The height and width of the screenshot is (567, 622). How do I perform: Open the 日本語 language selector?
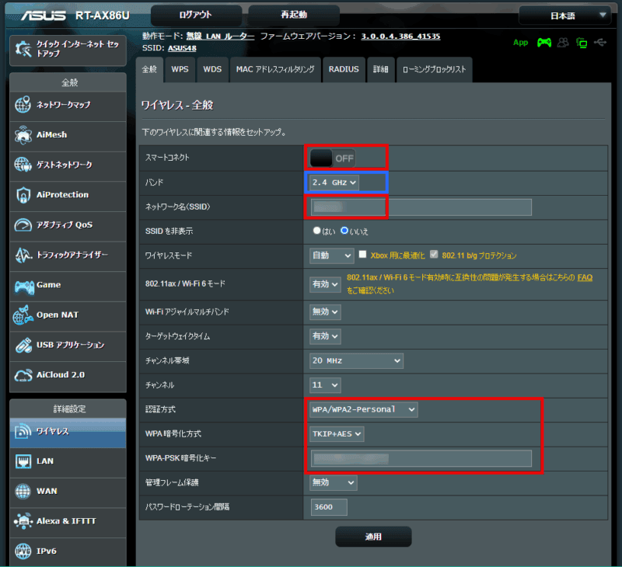coord(564,16)
